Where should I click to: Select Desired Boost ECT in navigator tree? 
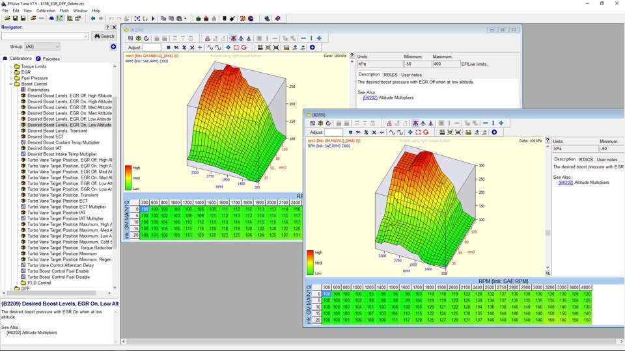click(46, 136)
